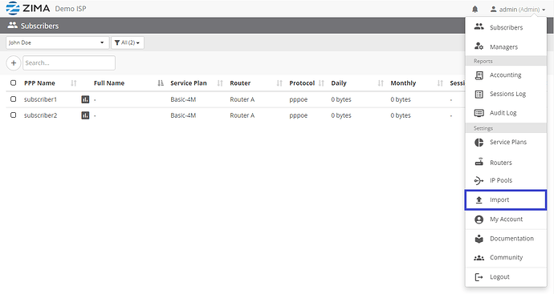
Task: Click the Logout exit icon
Action: click(x=479, y=277)
